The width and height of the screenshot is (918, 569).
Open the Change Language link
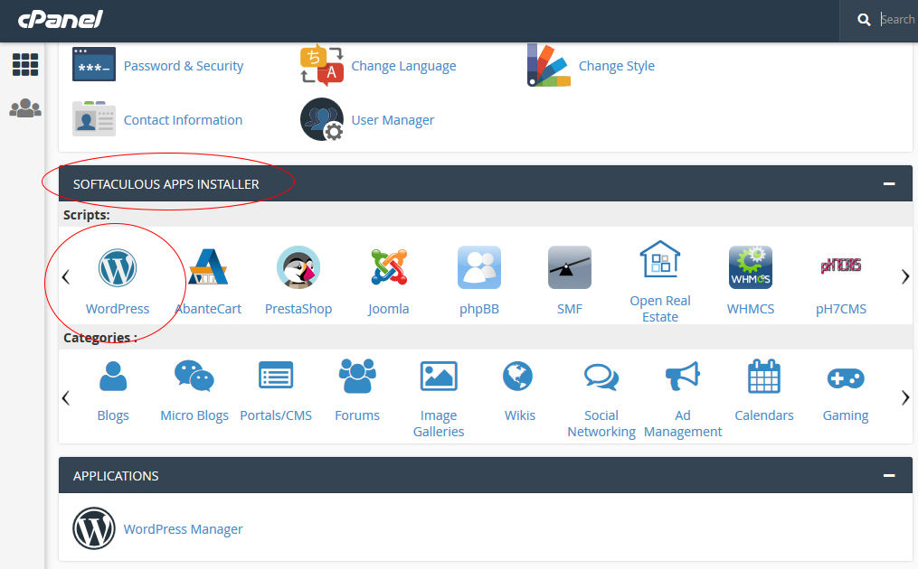point(403,66)
